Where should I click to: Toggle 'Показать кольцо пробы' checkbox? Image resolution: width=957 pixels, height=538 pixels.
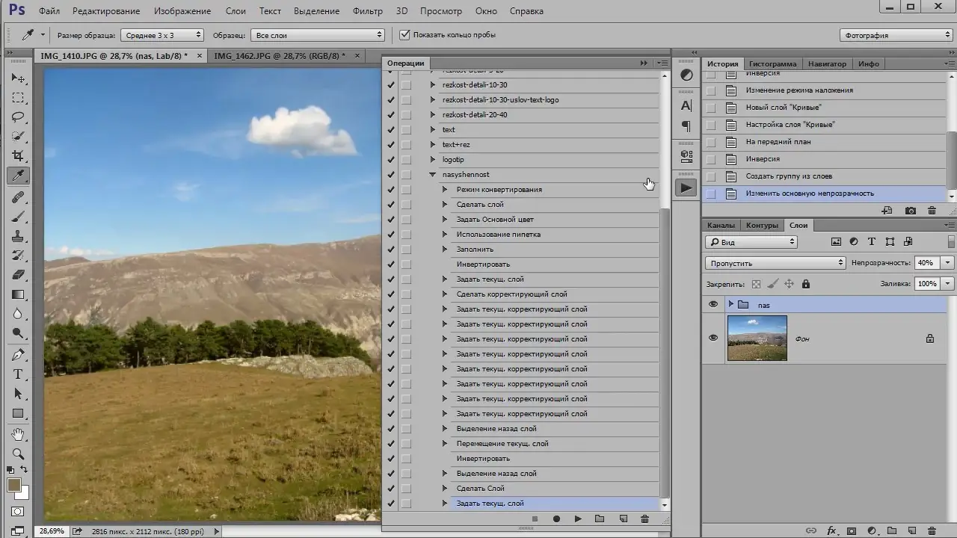tap(404, 35)
